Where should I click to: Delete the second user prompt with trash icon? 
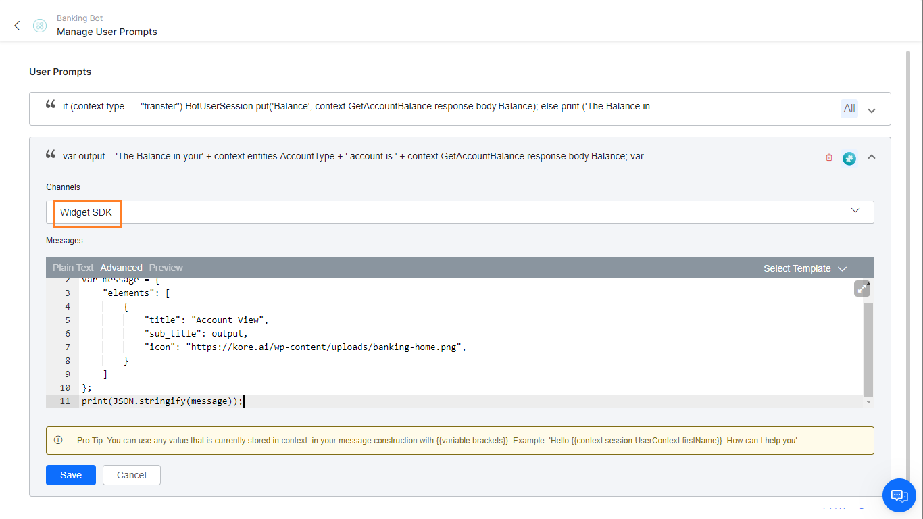pos(829,157)
